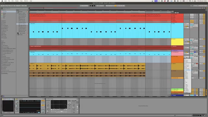
Task: Fold the tan audio track using its header triangle
Action: 172,64
